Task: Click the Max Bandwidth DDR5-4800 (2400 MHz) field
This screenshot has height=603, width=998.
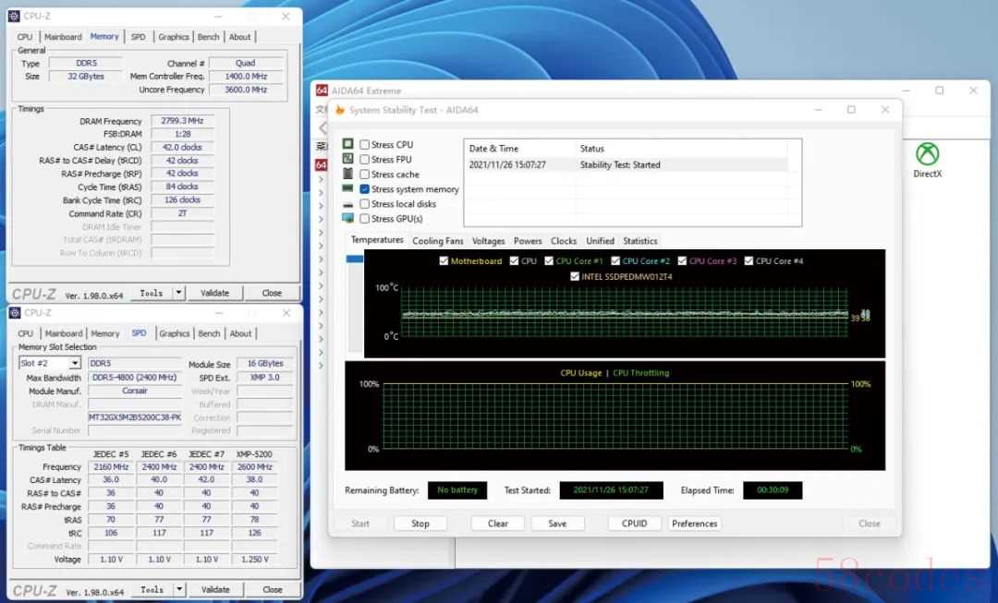Action: (x=135, y=377)
